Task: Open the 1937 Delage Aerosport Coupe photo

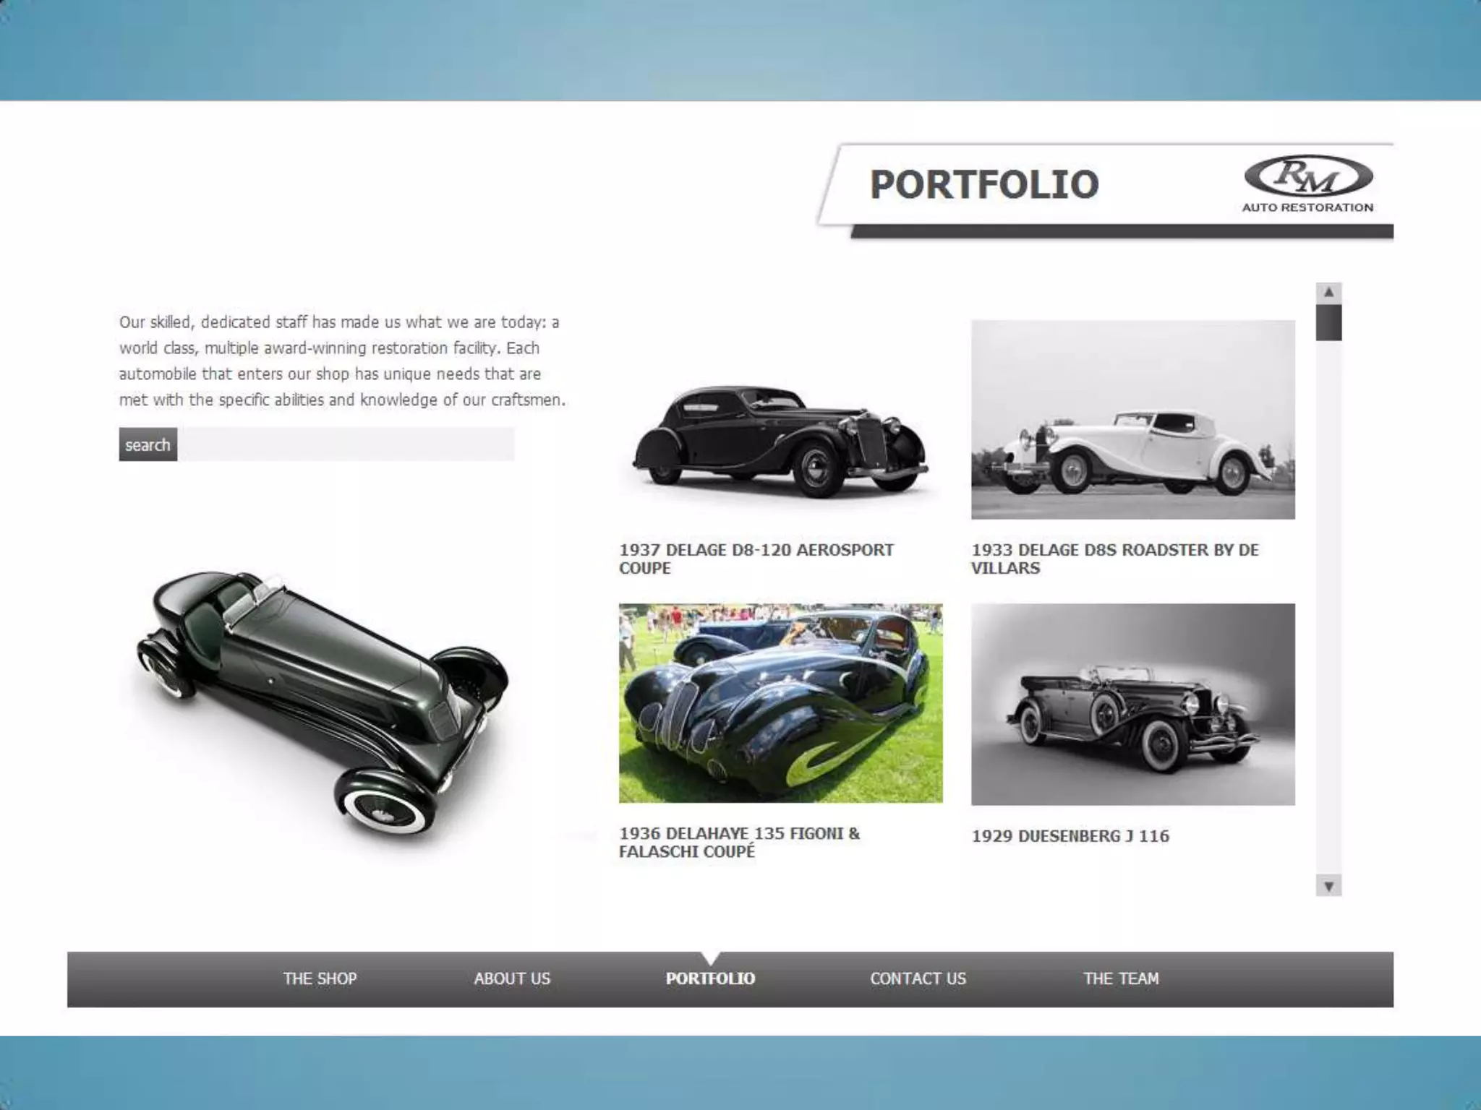Action: 780,441
